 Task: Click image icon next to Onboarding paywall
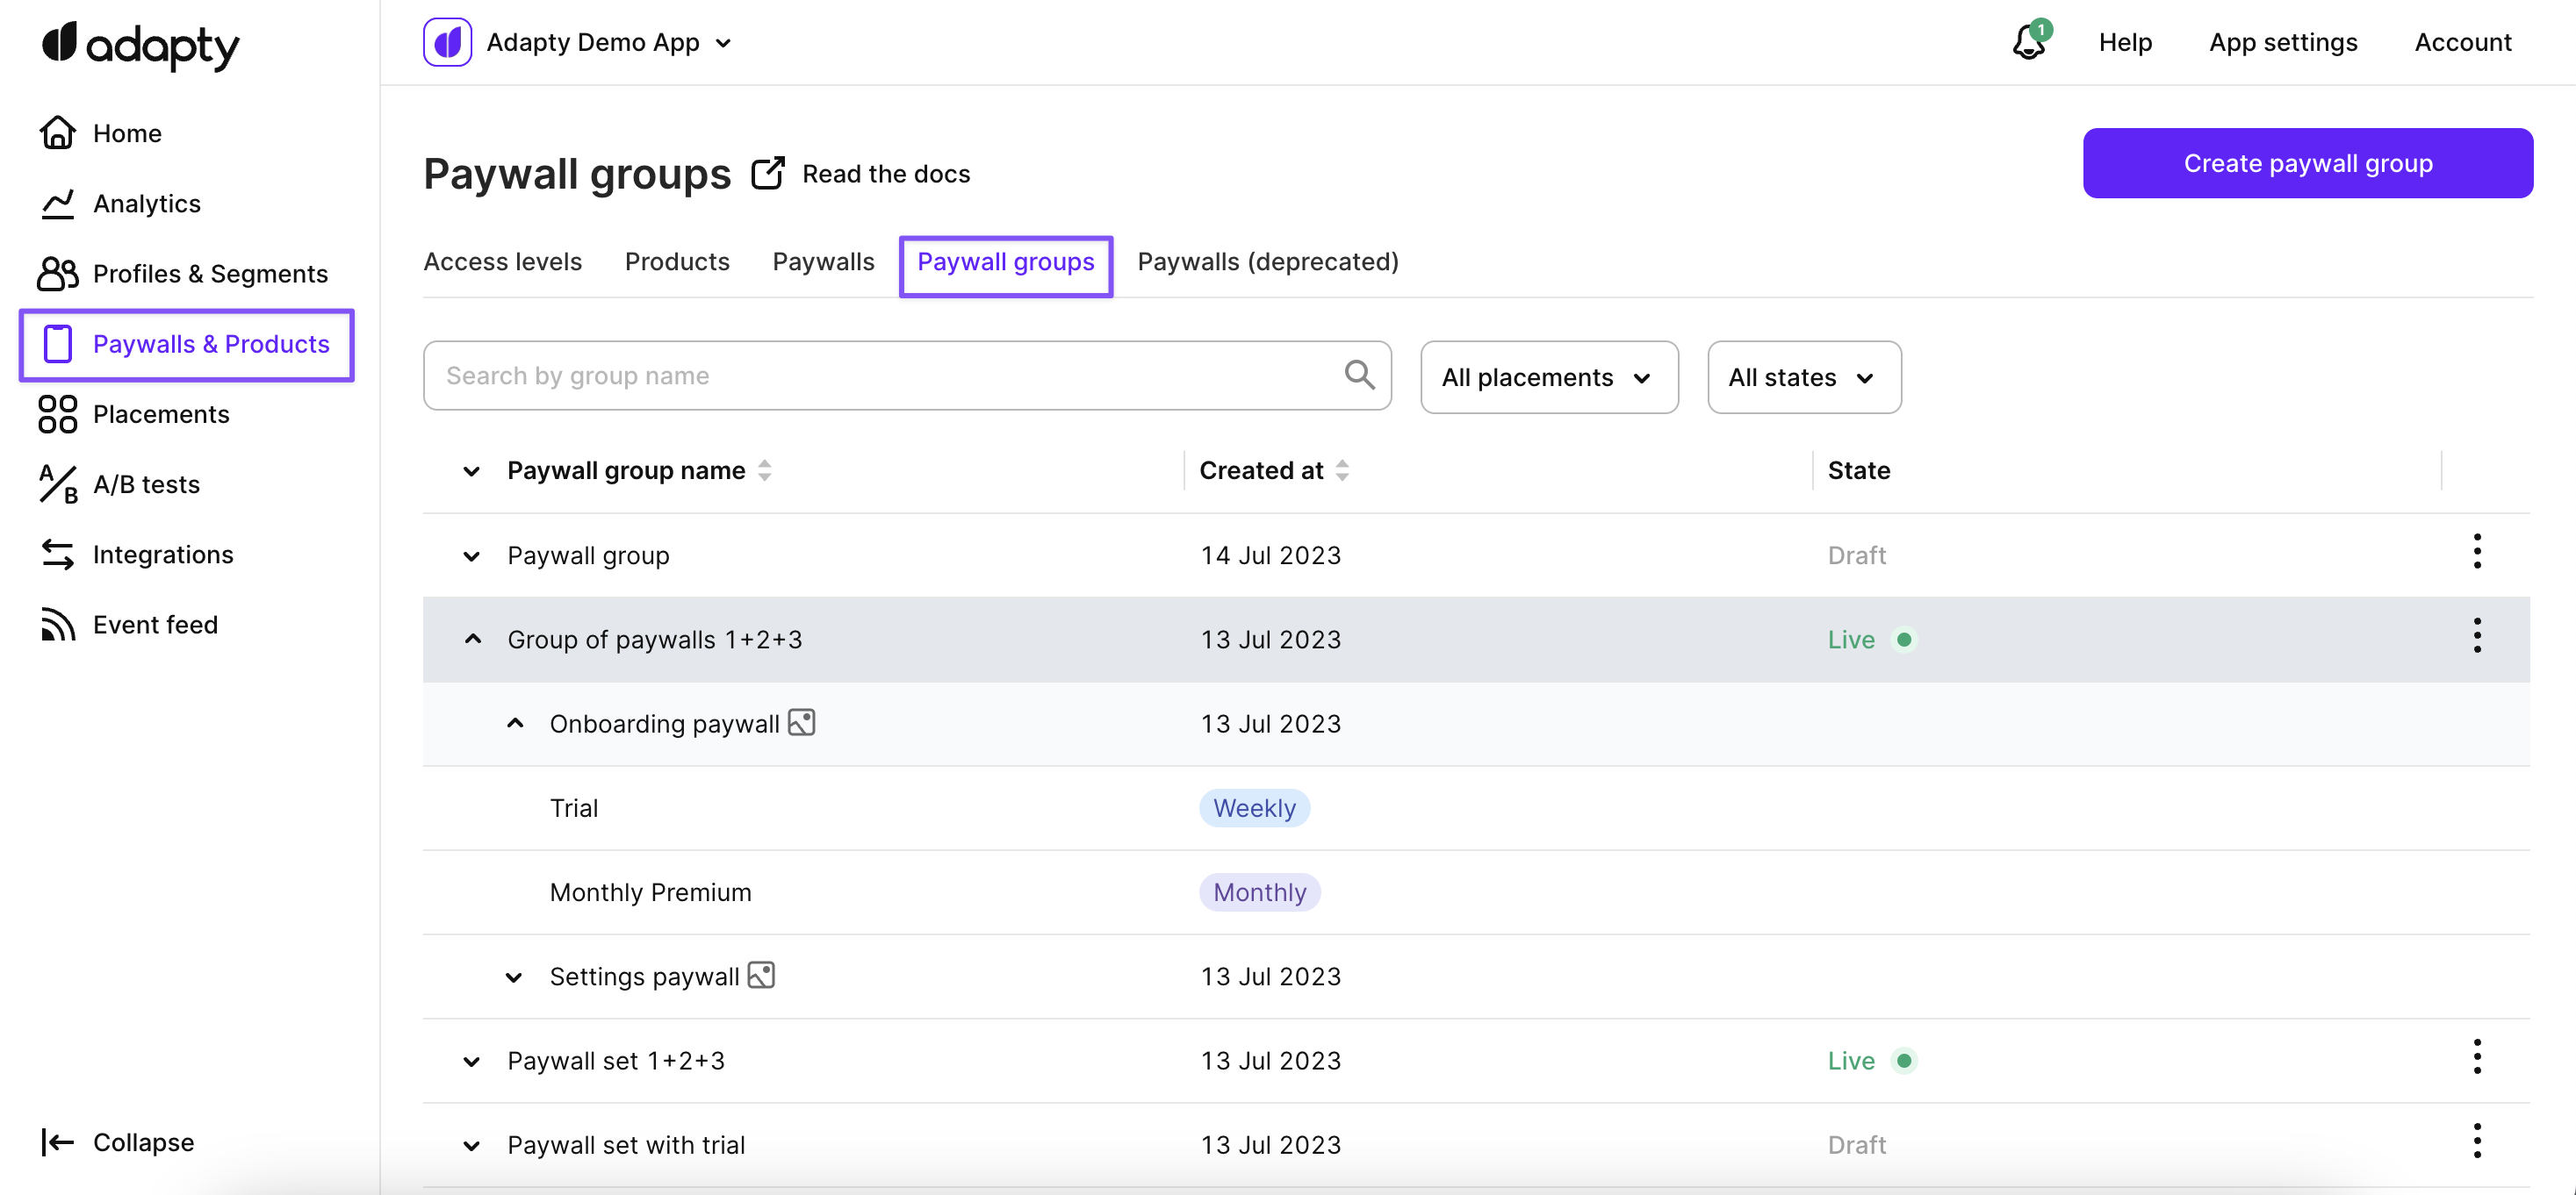point(801,722)
